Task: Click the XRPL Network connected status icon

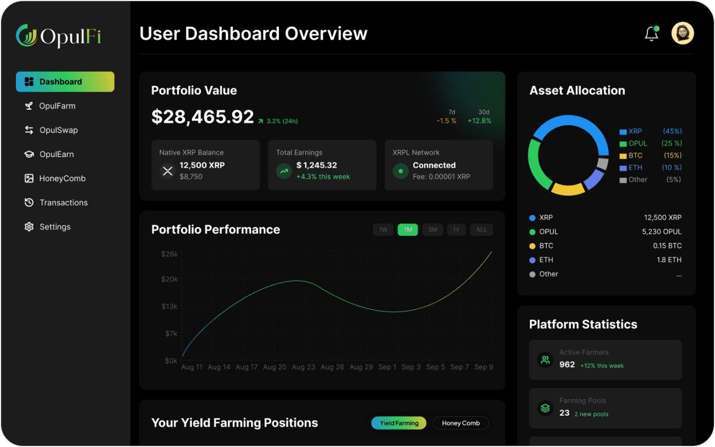Action: 401,171
